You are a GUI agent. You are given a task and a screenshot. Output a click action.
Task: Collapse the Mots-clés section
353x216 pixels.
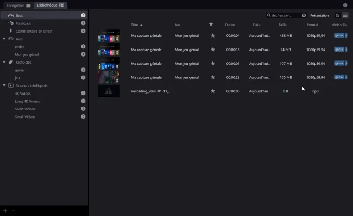click(x=4, y=62)
